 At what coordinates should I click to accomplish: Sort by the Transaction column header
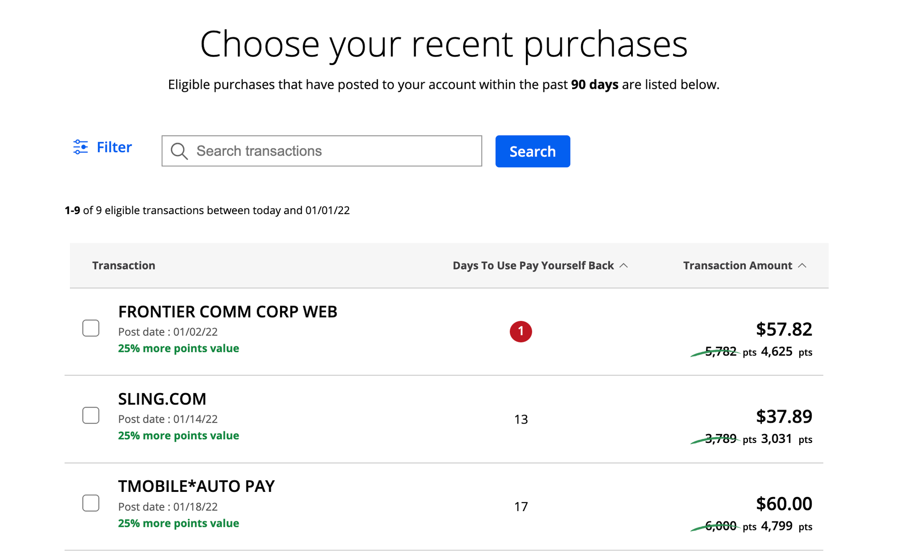(x=124, y=265)
